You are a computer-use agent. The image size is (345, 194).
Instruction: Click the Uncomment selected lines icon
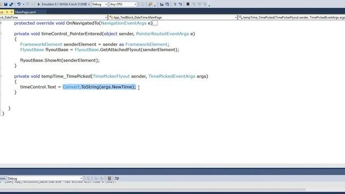pos(181,4)
